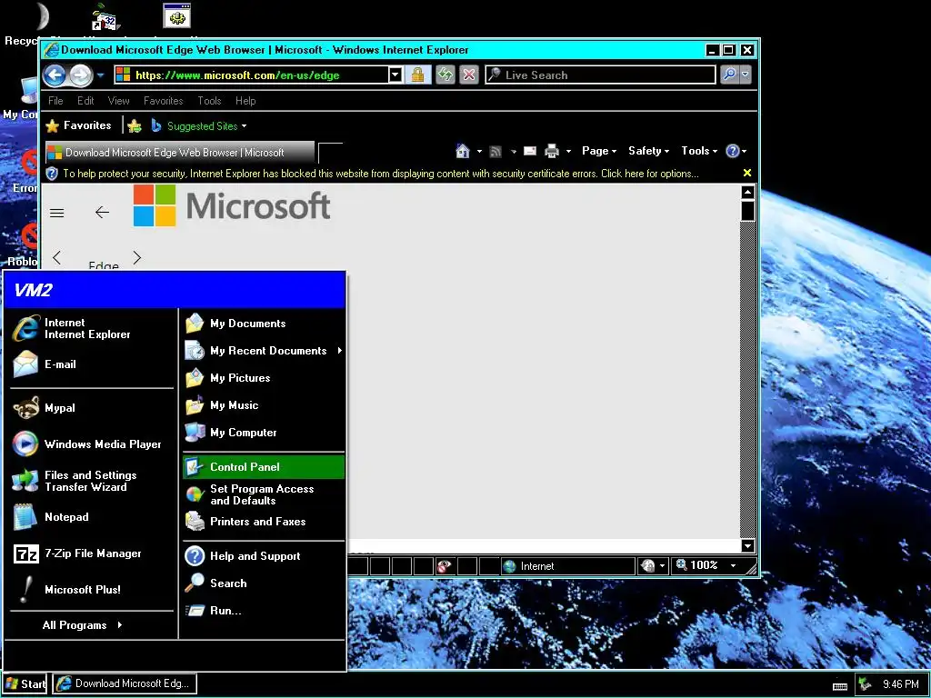Select the Download Microsoft Edge browser tab
Image resolution: width=931 pixels, height=698 pixels.
180,153
